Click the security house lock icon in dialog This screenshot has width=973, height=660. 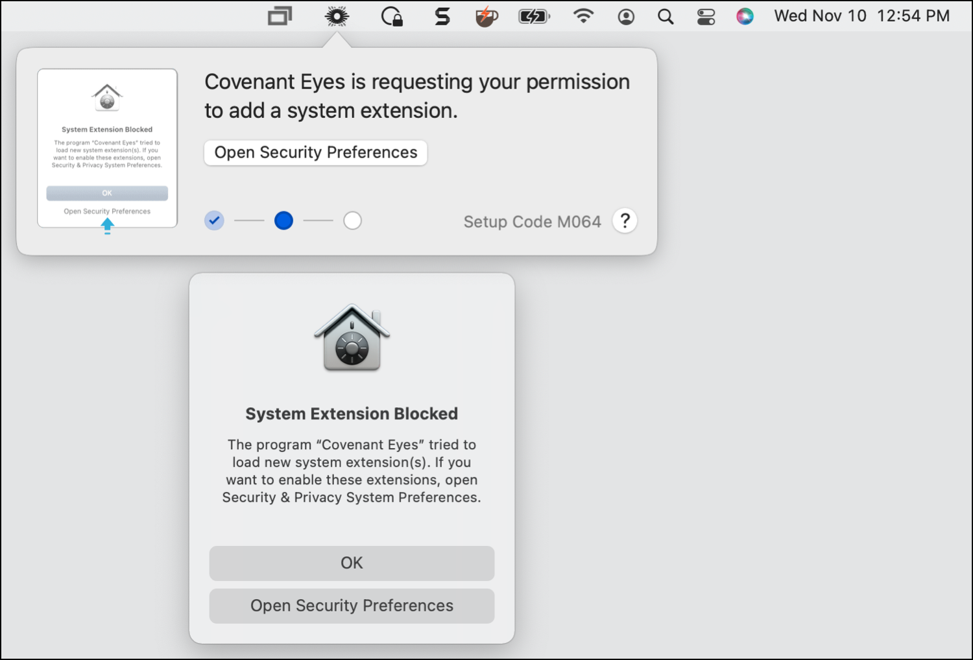[x=352, y=338]
